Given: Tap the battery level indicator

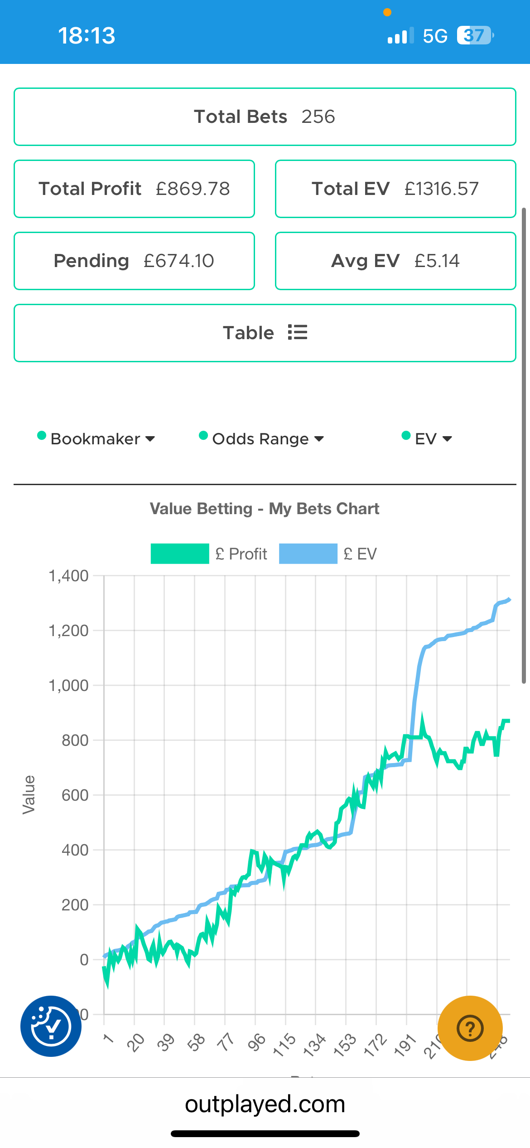Looking at the screenshot, I should point(475,35).
